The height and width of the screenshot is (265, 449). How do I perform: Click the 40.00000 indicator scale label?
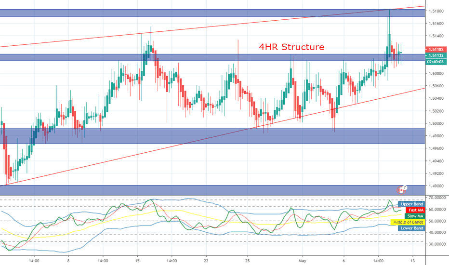pyautogui.click(x=437, y=233)
